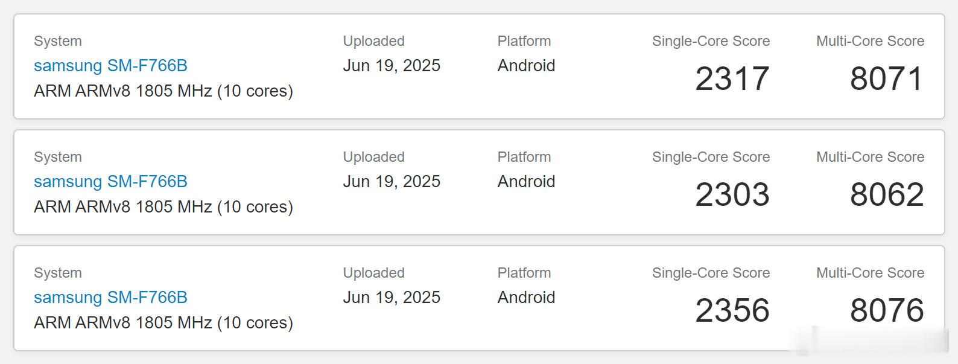Click the System label in the 2317 result
958x364 pixels.
tap(58, 41)
